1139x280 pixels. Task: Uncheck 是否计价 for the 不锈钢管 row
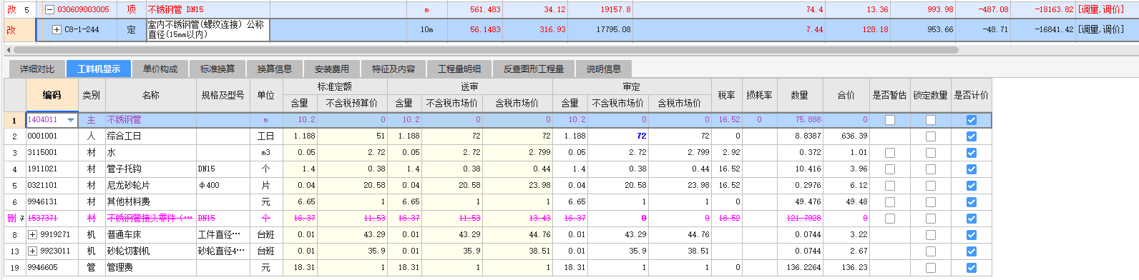pyautogui.click(x=972, y=120)
